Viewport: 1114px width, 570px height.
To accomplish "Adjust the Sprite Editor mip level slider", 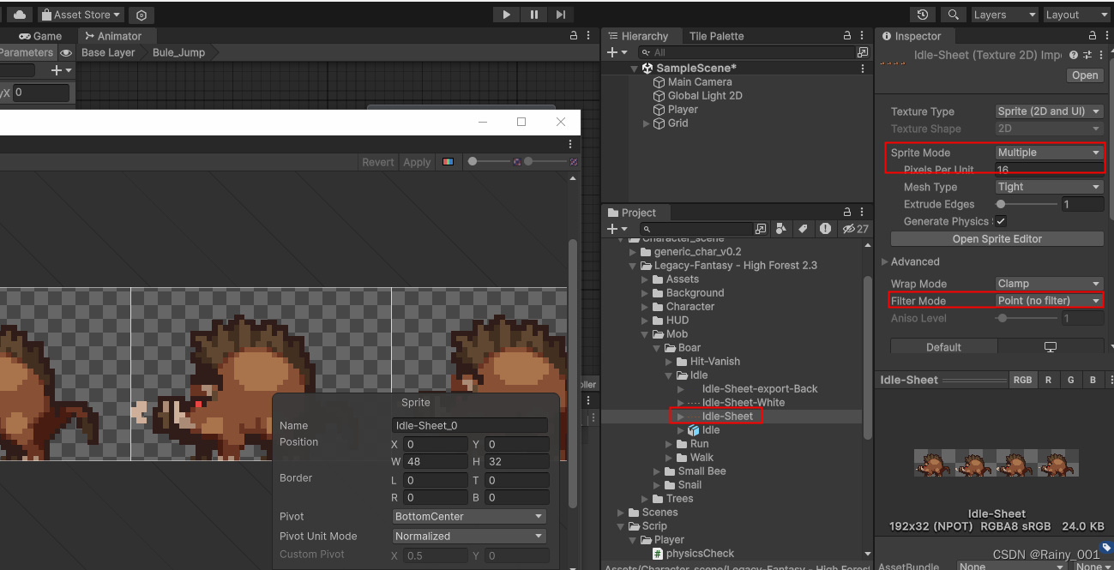I will click(x=546, y=161).
